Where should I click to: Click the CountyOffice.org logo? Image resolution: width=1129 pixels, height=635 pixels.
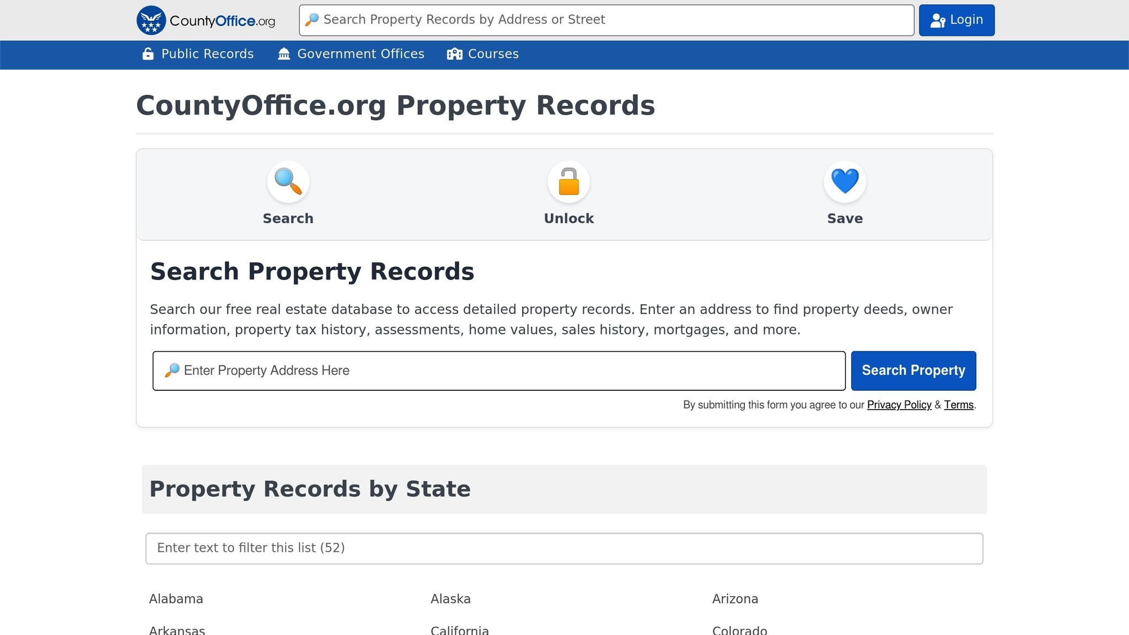tap(205, 20)
